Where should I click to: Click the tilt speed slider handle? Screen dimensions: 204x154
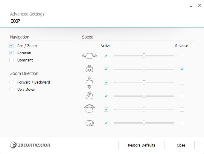point(144,96)
